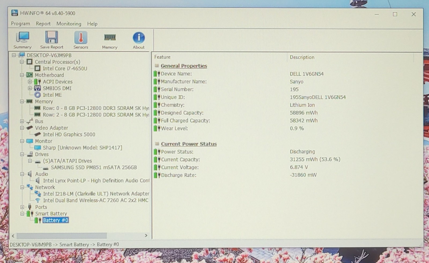Collapse the Central Processor(s) node
Image resolution: width=429 pixels, height=263 pixels.
click(x=22, y=62)
